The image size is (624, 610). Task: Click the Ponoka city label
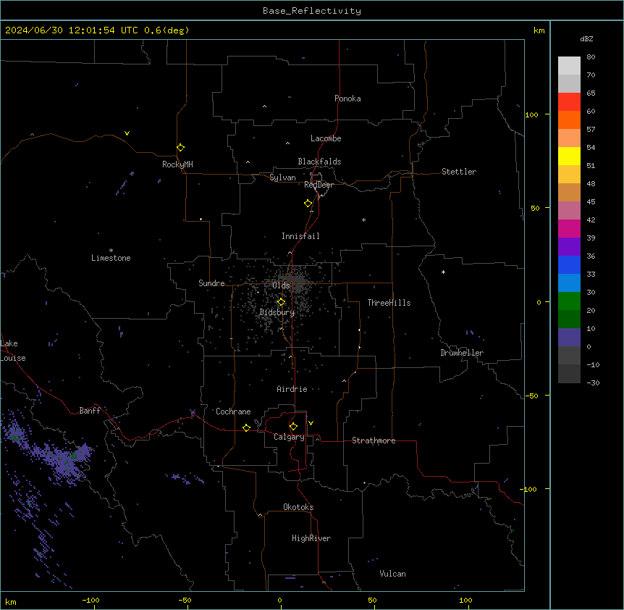click(347, 99)
